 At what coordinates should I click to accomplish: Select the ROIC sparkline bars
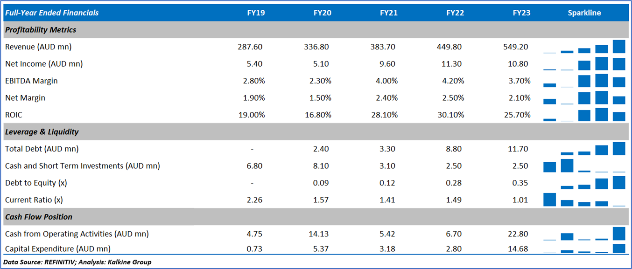[x=584, y=115]
